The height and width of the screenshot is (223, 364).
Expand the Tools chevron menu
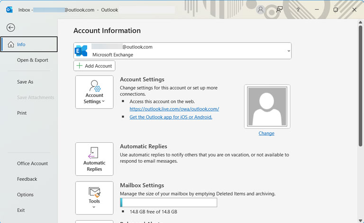(x=94, y=207)
